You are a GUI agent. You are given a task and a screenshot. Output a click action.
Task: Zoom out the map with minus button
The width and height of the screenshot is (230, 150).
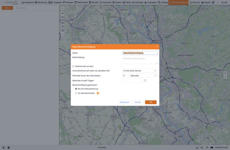225,77
